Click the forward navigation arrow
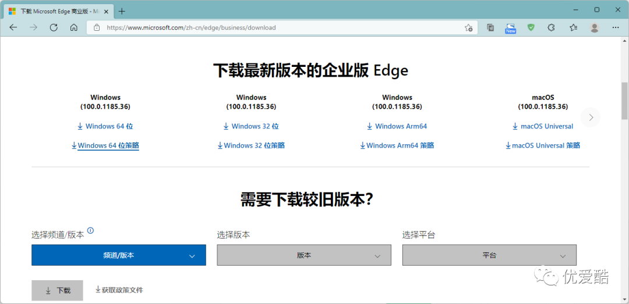This screenshot has width=629, height=304. point(34,28)
